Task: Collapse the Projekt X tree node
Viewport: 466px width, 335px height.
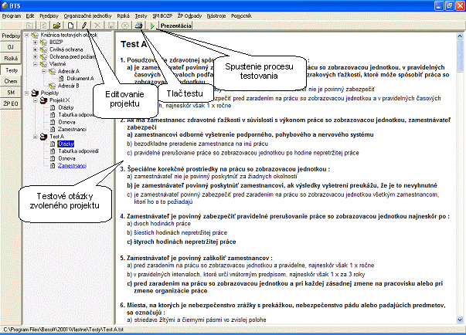Action: tap(36, 100)
